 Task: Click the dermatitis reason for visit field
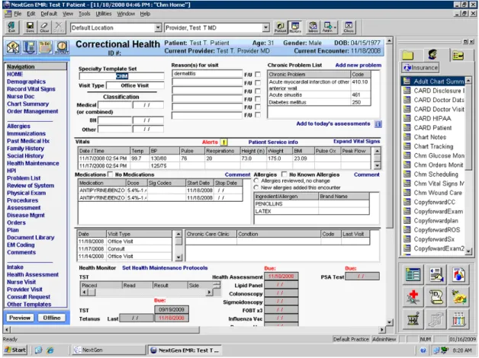pos(207,73)
